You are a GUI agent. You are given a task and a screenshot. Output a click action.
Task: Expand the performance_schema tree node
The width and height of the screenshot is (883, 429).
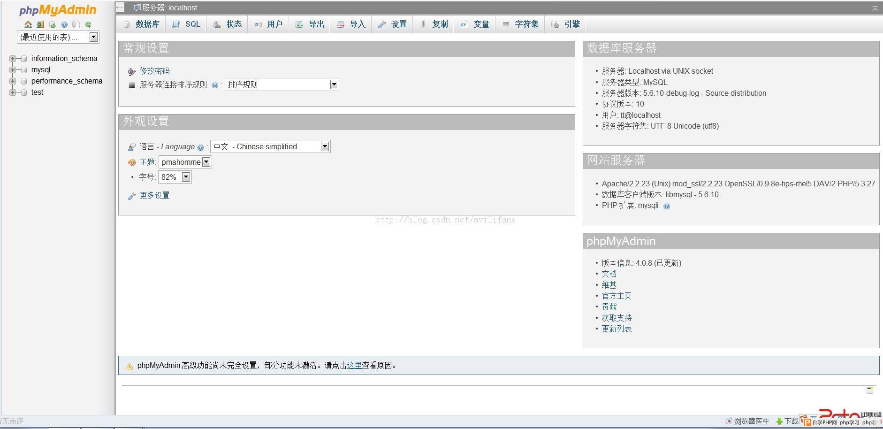tap(13, 81)
